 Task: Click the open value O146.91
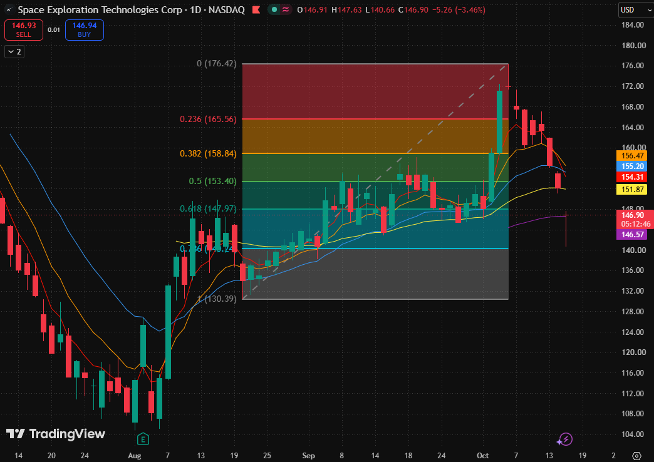(x=312, y=9)
